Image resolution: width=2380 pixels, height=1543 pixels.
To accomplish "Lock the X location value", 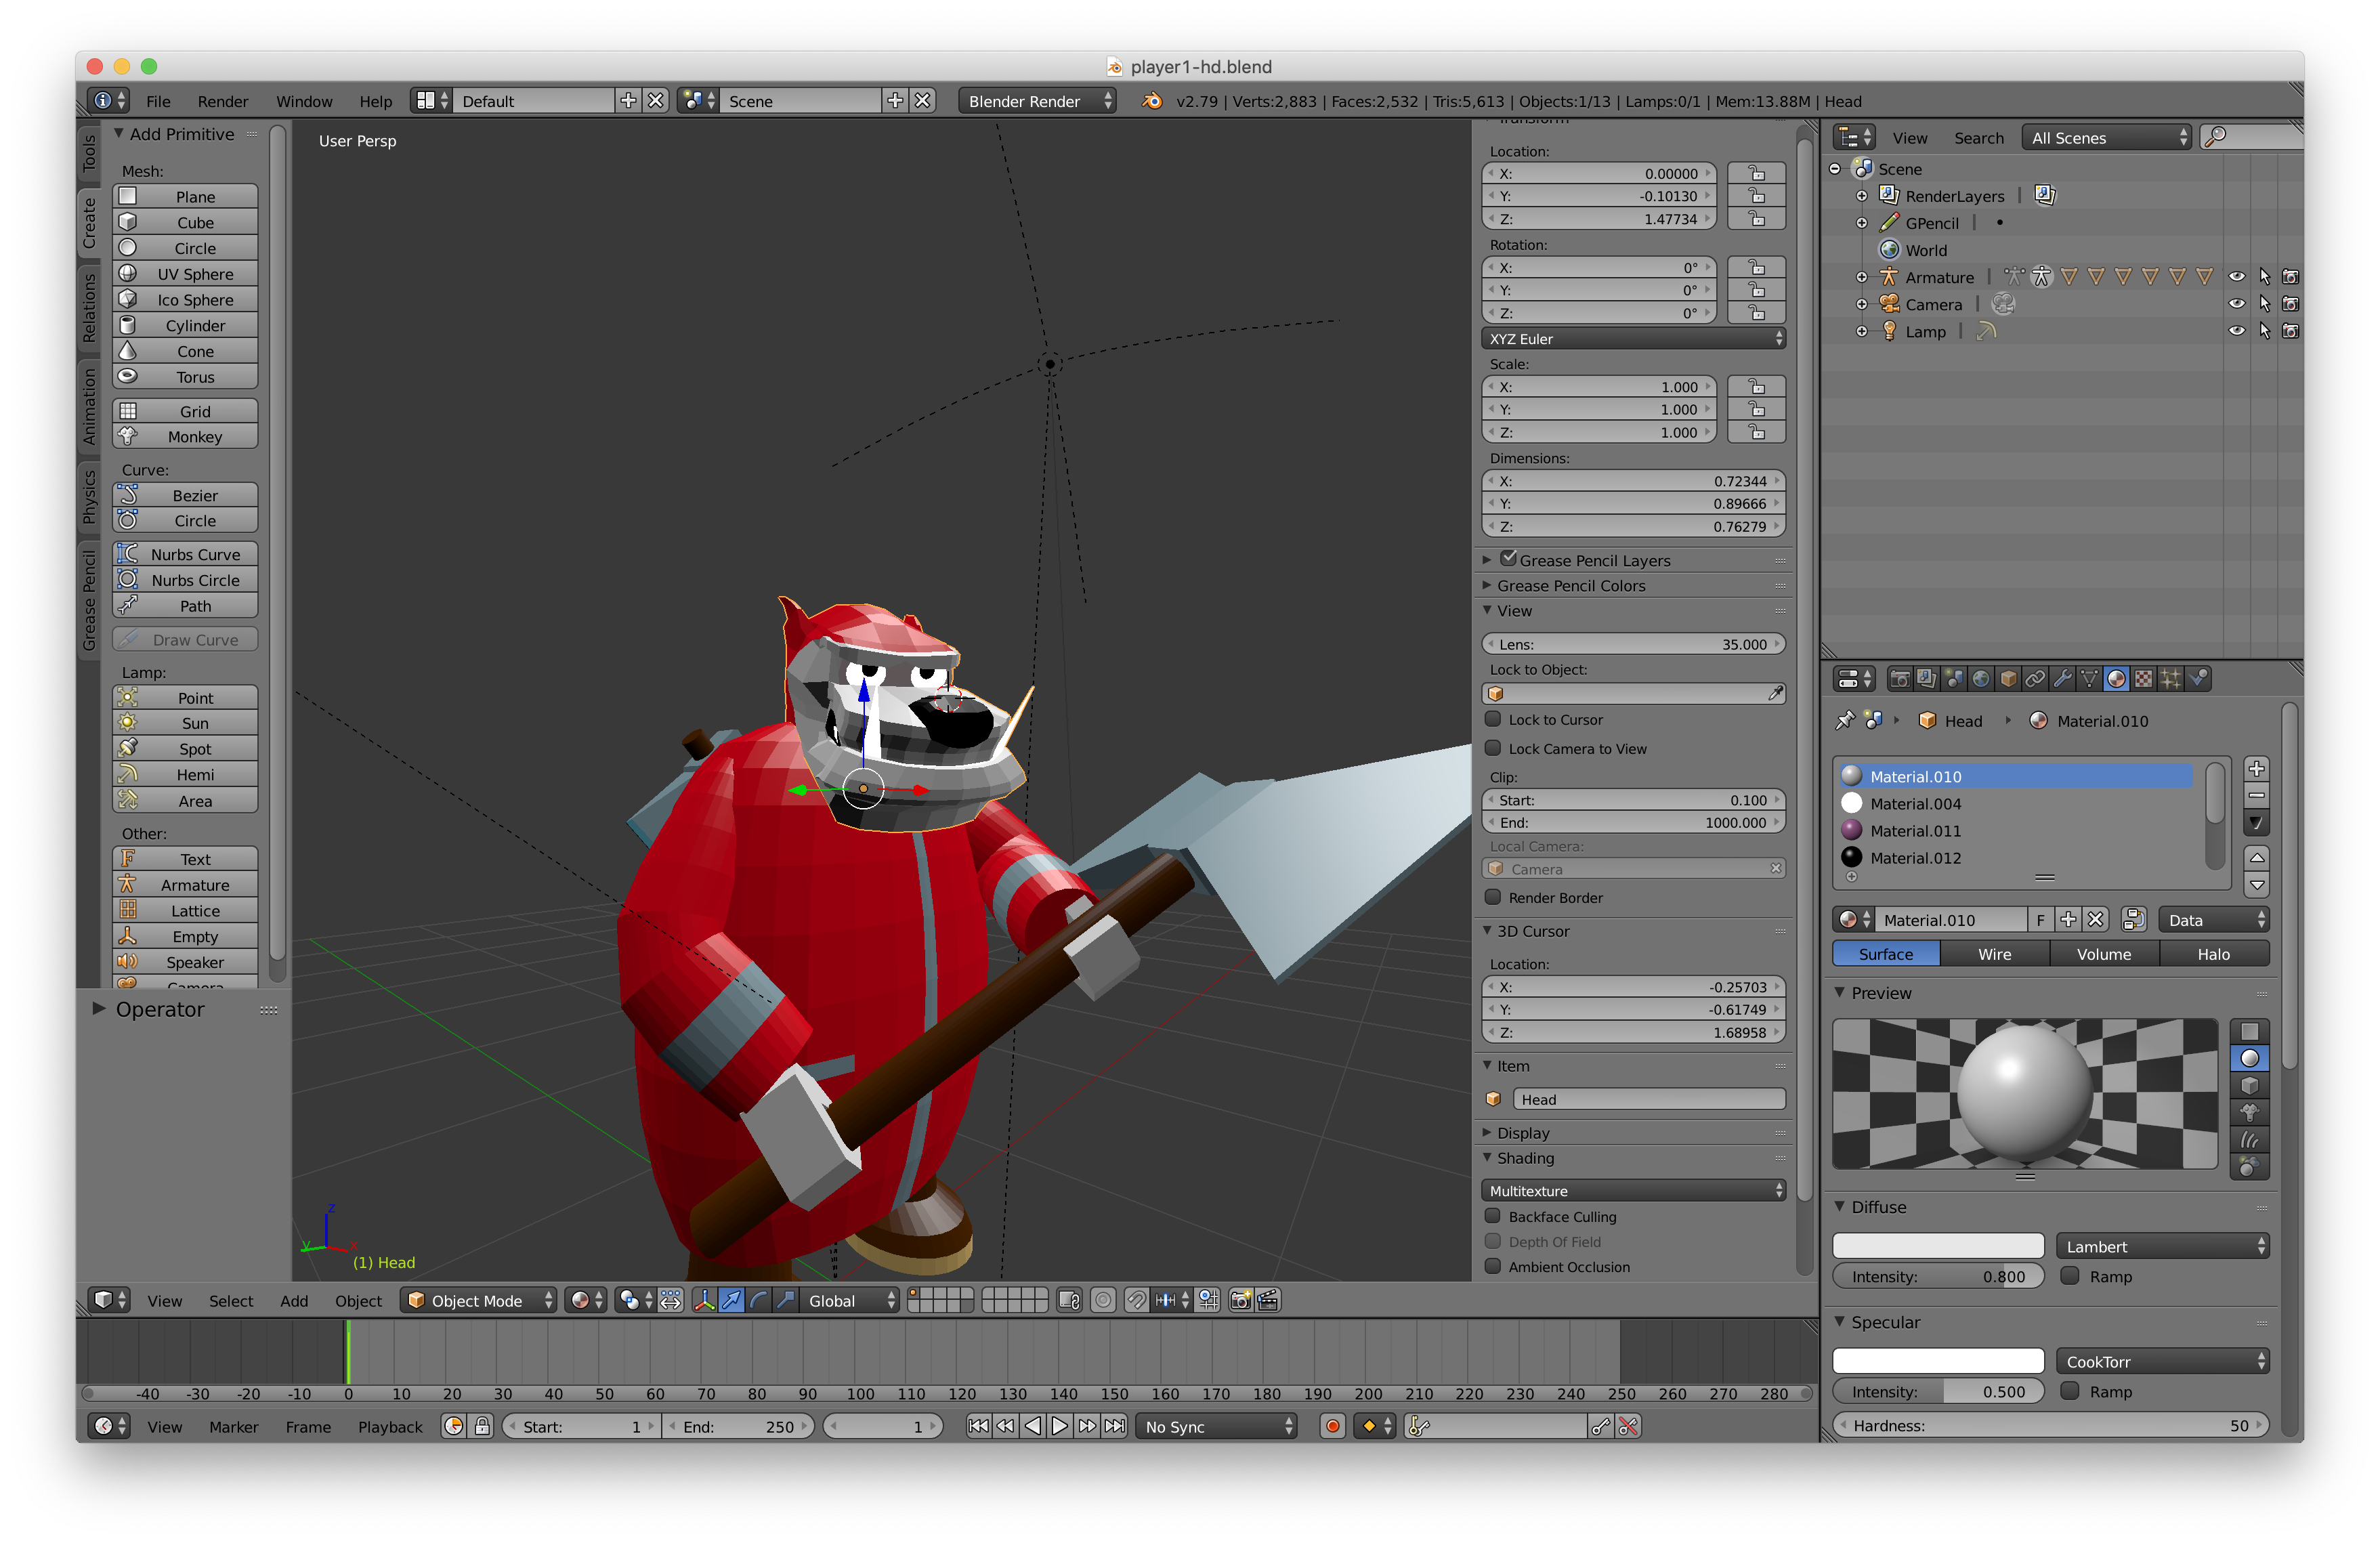I will click(x=1756, y=173).
